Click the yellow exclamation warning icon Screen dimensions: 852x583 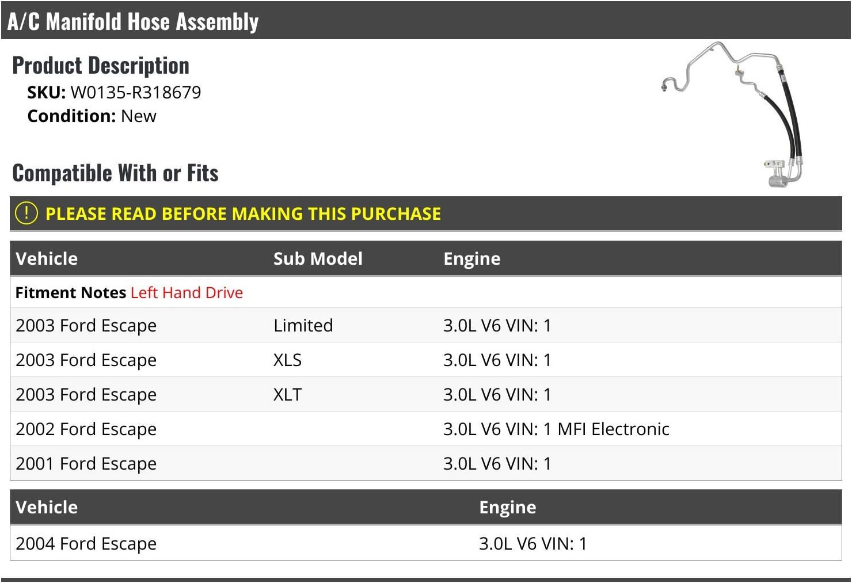(26, 213)
